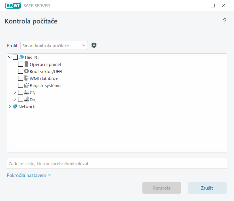Click the scan path input field

pyautogui.click(x=117, y=163)
